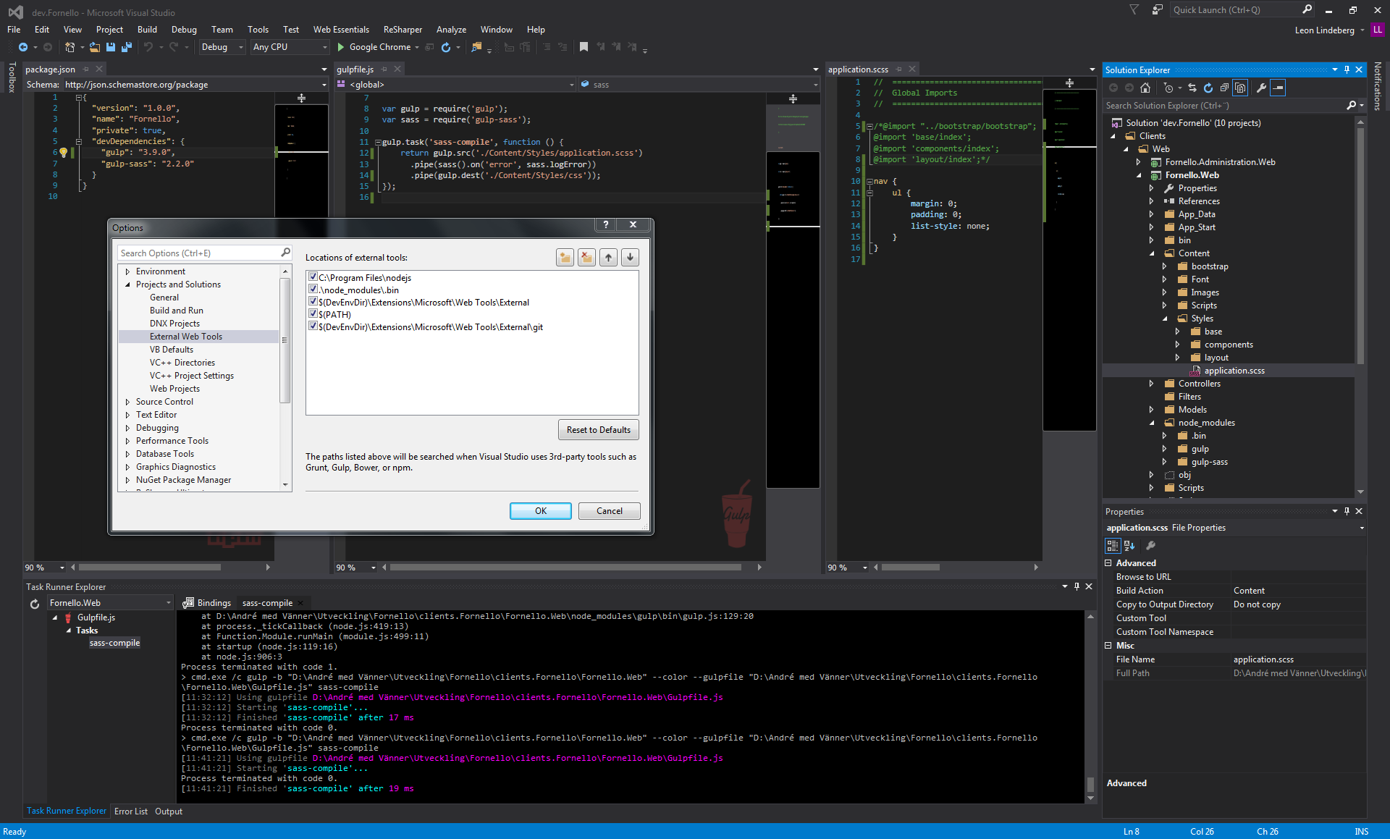Click OK in the Options dialog

(541, 511)
